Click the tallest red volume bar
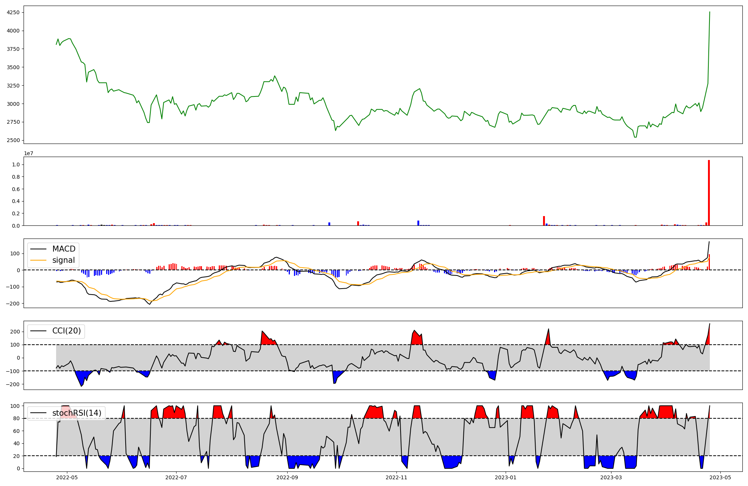This screenshot has height=486, width=748. point(709,193)
